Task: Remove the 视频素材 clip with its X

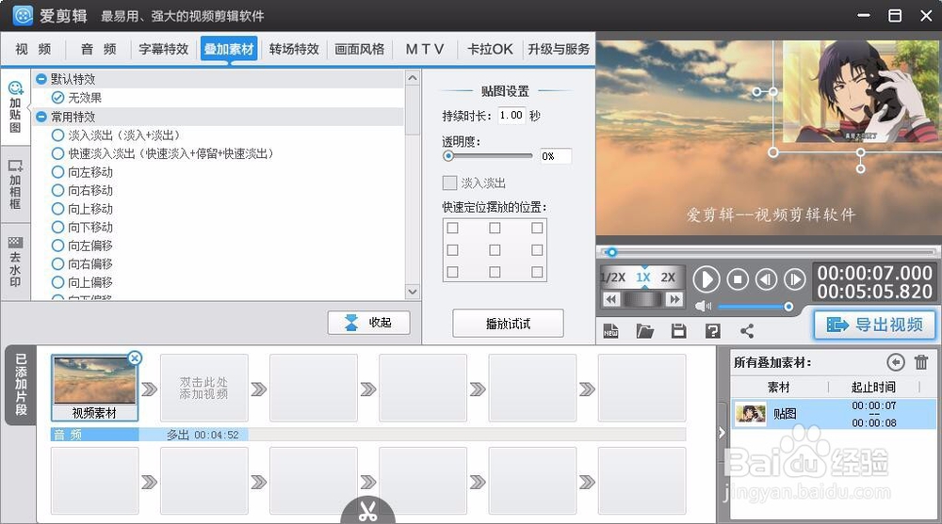Action: click(135, 358)
